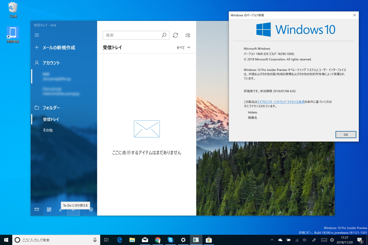Open the すべて message filter dropdown

coord(183,47)
